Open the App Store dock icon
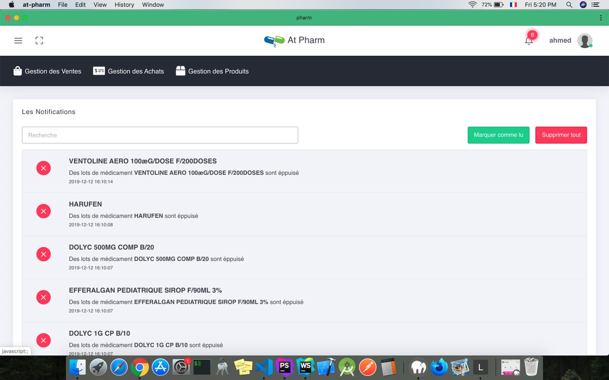Viewport: 609px width, 380px height. click(x=160, y=367)
